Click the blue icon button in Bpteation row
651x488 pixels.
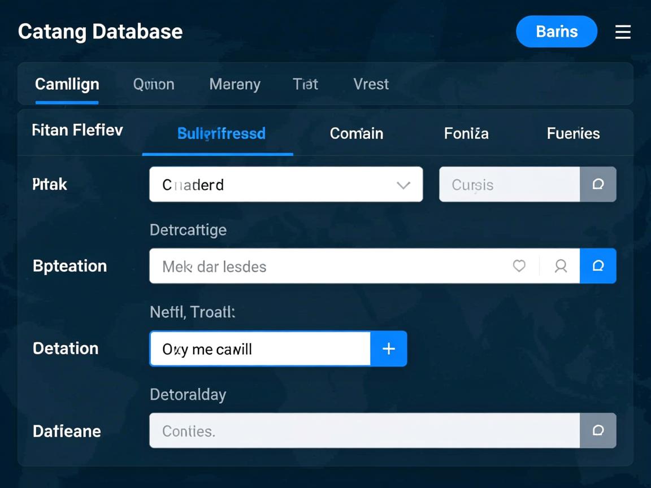tap(598, 266)
